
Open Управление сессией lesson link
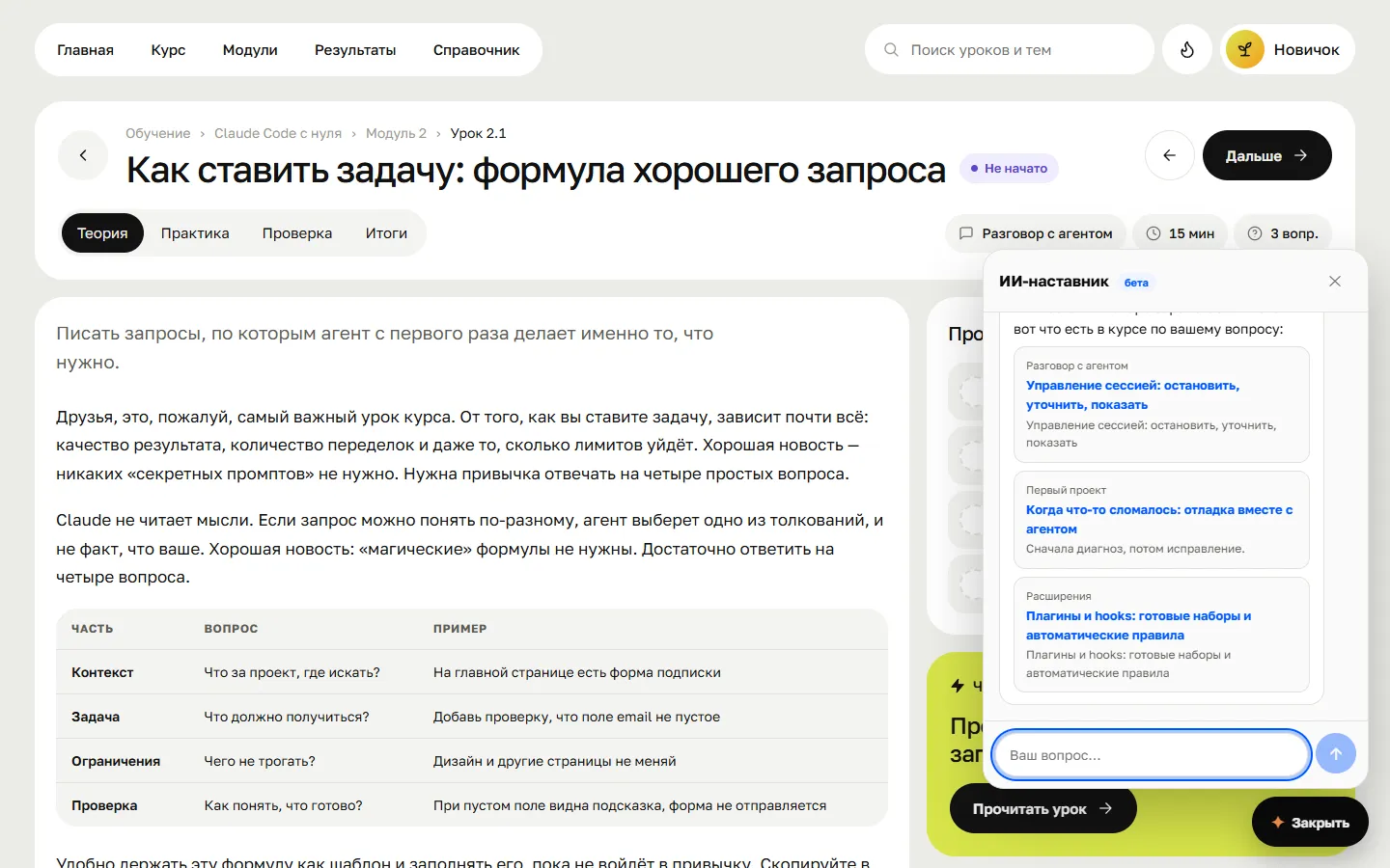(x=1132, y=395)
